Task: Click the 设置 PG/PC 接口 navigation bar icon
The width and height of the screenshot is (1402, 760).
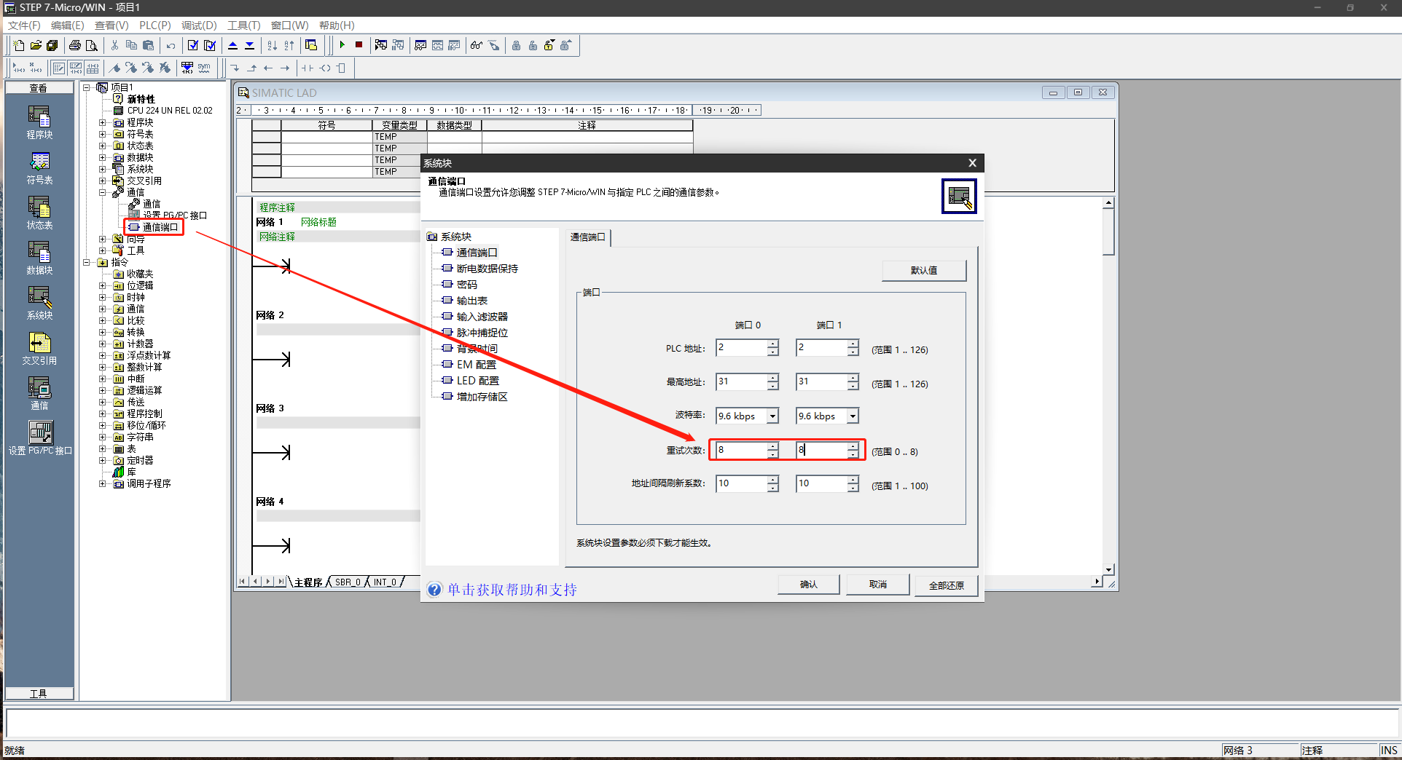Action: point(40,438)
